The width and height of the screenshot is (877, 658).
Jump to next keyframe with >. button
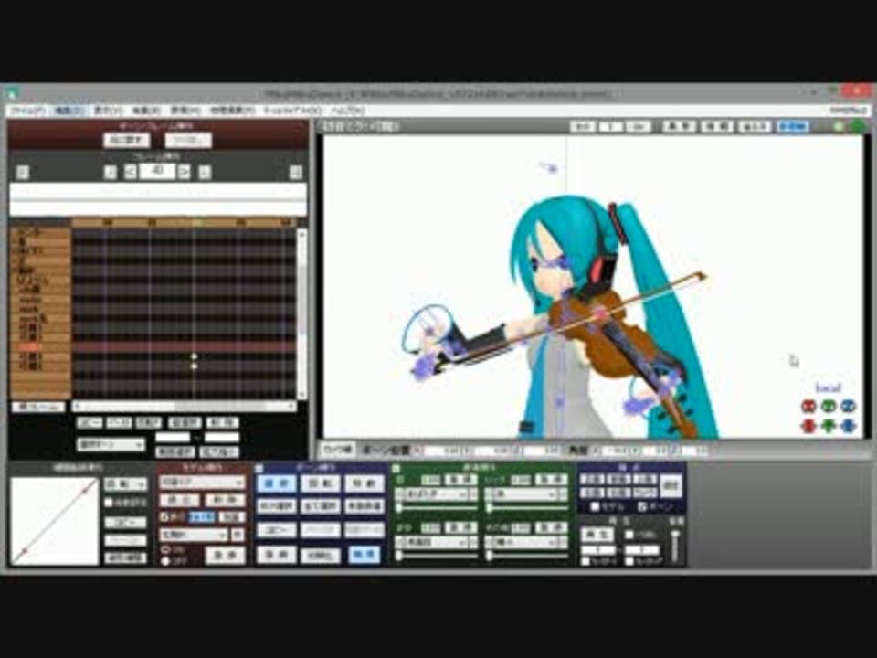(205, 172)
